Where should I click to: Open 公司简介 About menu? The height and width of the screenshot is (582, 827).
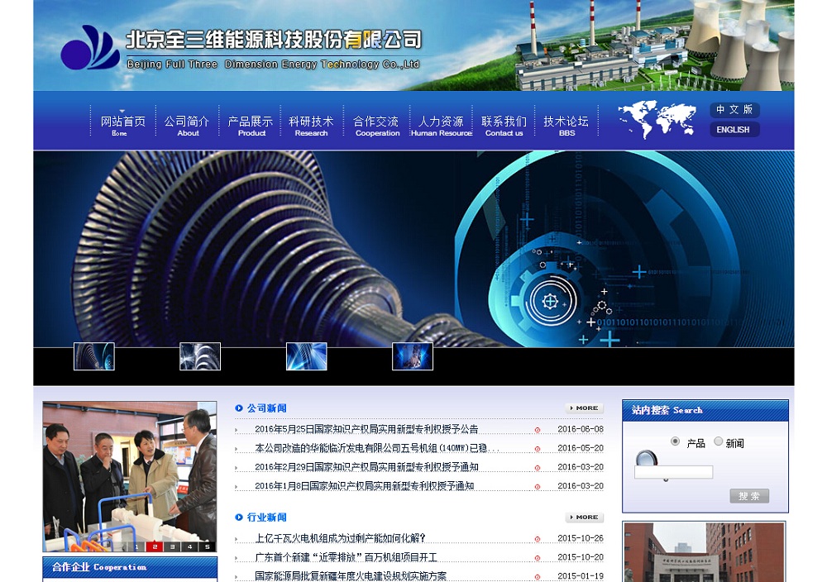pyautogui.click(x=187, y=126)
